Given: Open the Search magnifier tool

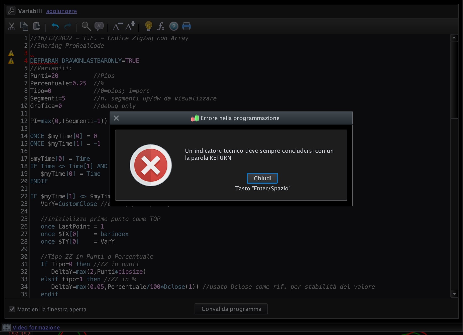Looking at the screenshot, I should (x=86, y=26).
